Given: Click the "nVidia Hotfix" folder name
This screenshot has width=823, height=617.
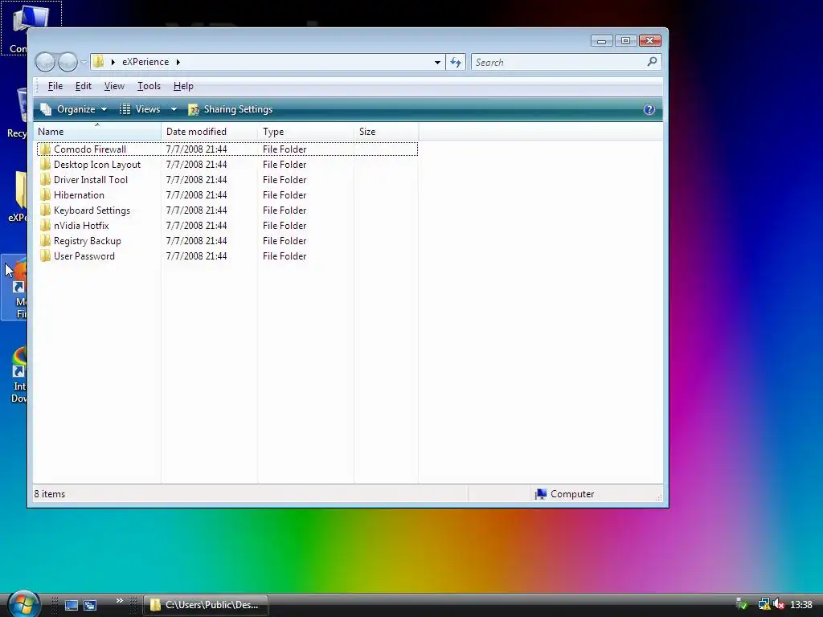Looking at the screenshot, I should coord(81,226).
